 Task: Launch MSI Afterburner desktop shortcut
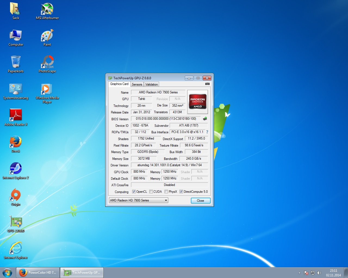click(x=47, y=11)
